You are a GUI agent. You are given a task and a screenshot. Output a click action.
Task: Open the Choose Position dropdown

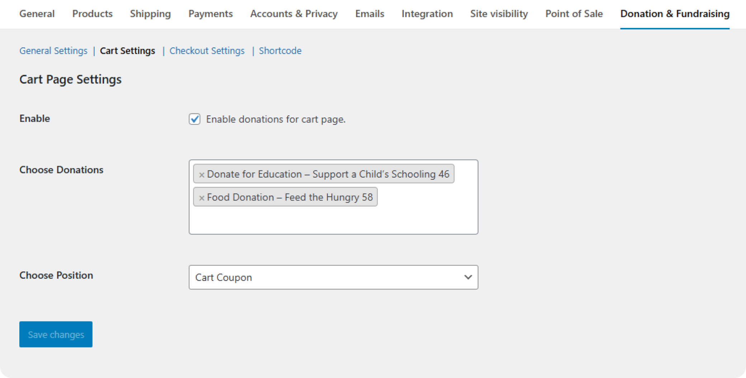pyautogui.click(x=333, y=277)
